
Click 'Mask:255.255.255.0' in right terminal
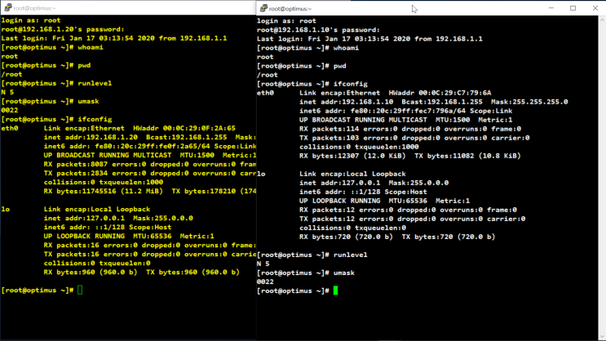tap(529, 102)
